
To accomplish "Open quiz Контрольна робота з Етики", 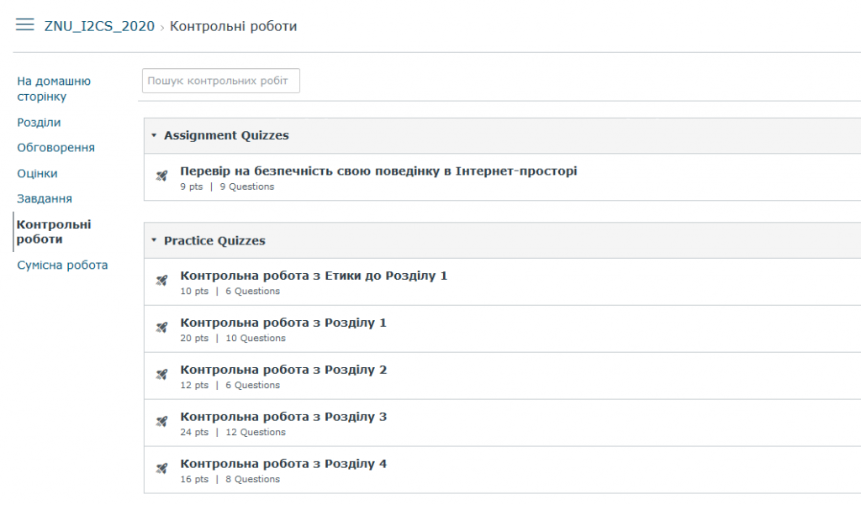I will point(314,276).
